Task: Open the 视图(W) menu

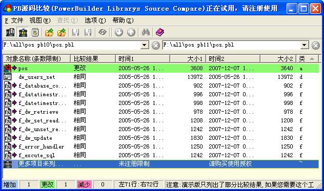Action: point(40,20)
